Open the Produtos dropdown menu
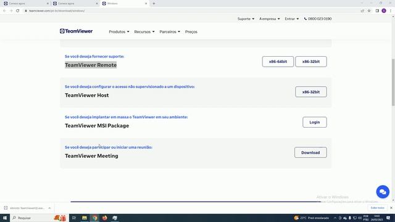This screenshot has height=222, width=395. (x=119, y=32)
